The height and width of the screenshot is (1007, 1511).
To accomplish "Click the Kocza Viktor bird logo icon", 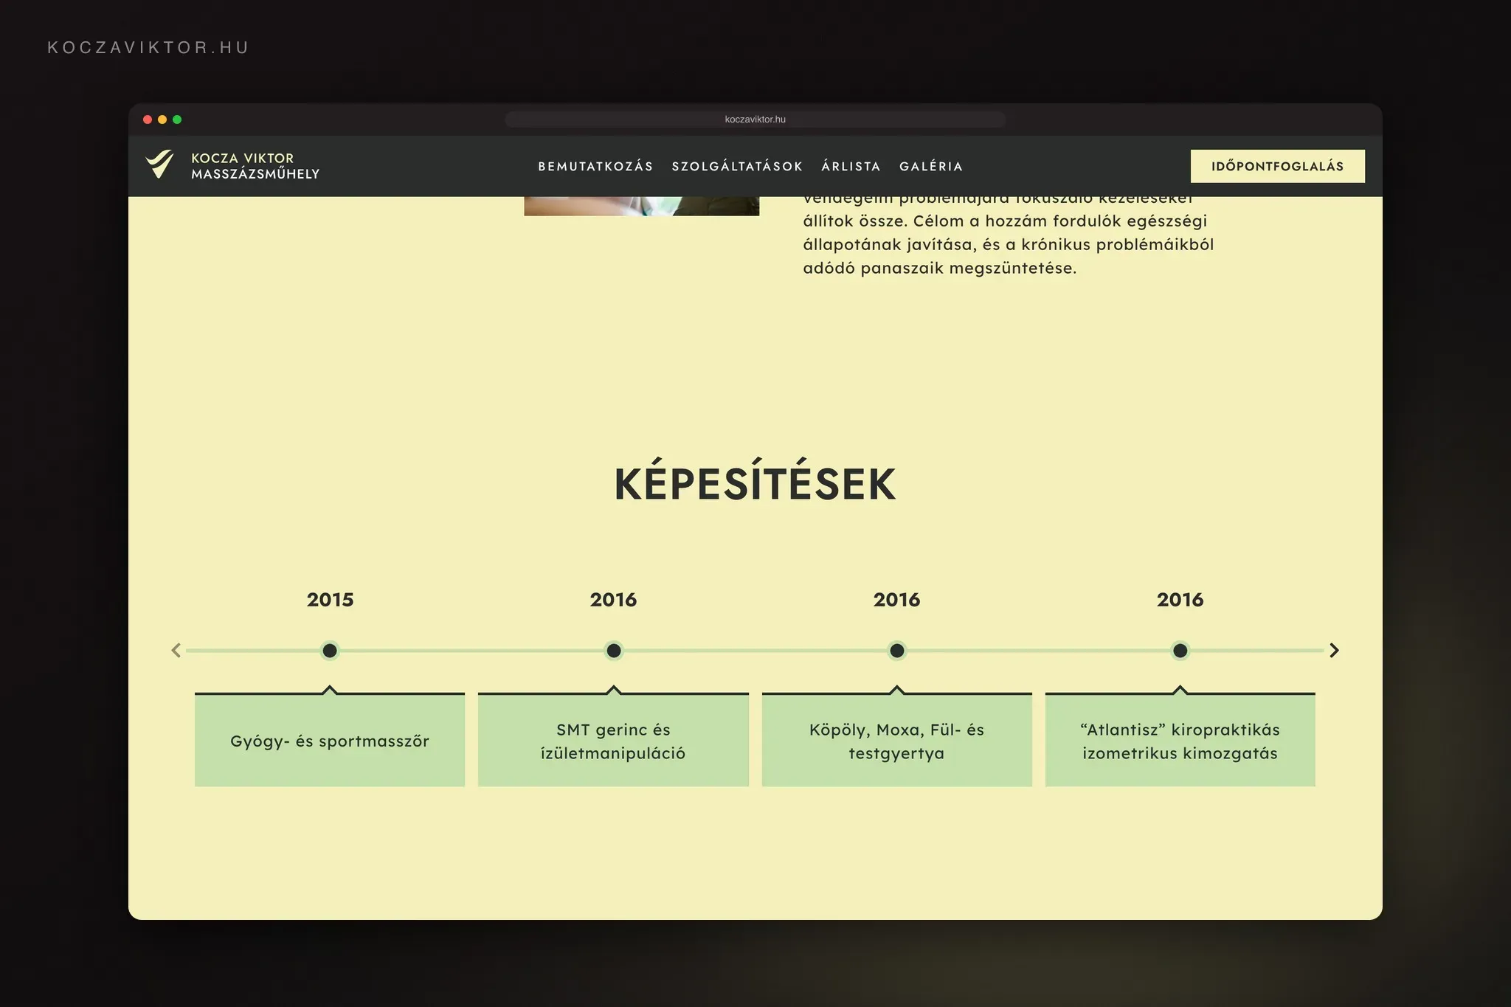I will point(159,164).
